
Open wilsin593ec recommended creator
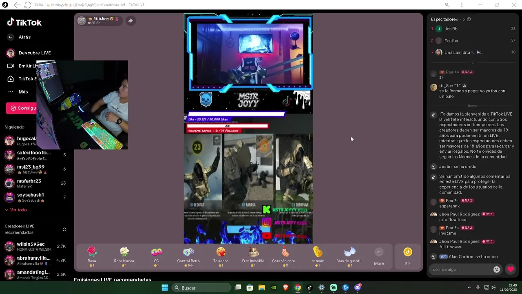click(x=35, y=247)
